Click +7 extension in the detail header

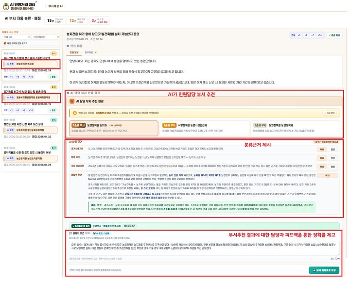click(x=312, y=35)
